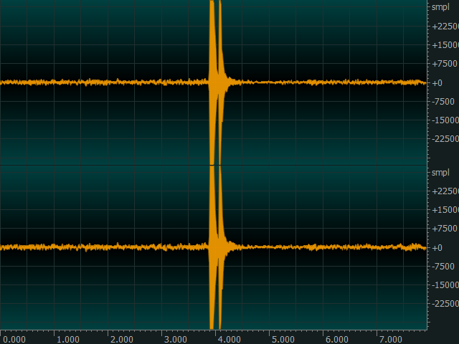
Task: Click the divider line between the two channels
Action: 215,166
